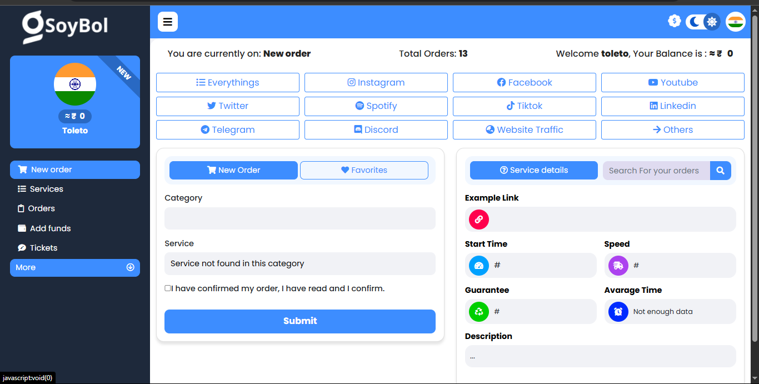Select the Instagram category filter
The width and height of the screenshot is (759, 384).
[x=376, y=82]
